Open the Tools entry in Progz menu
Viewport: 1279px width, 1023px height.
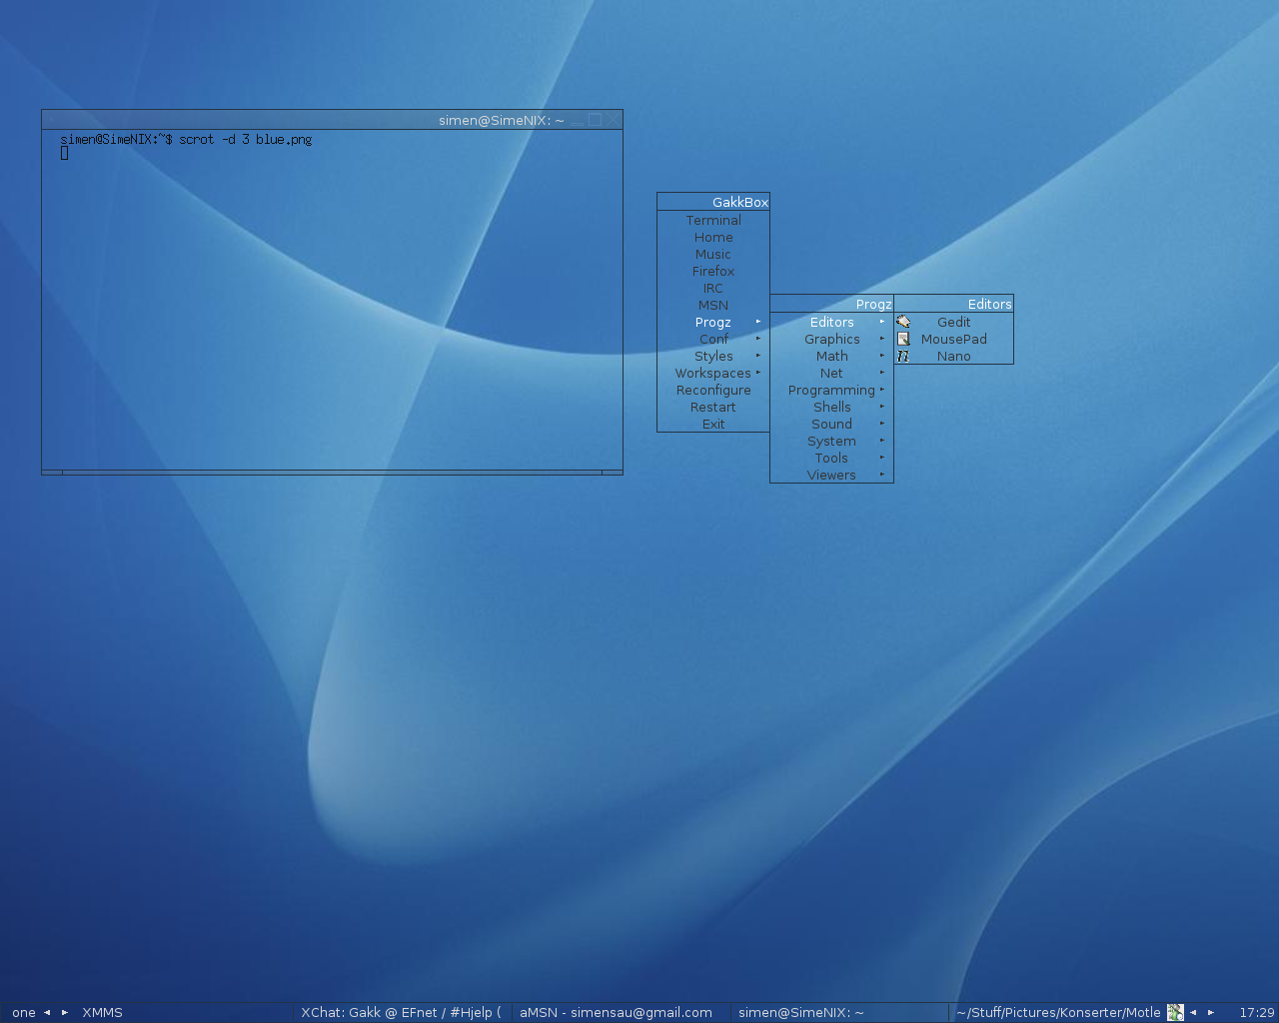[x=831, y=458]
